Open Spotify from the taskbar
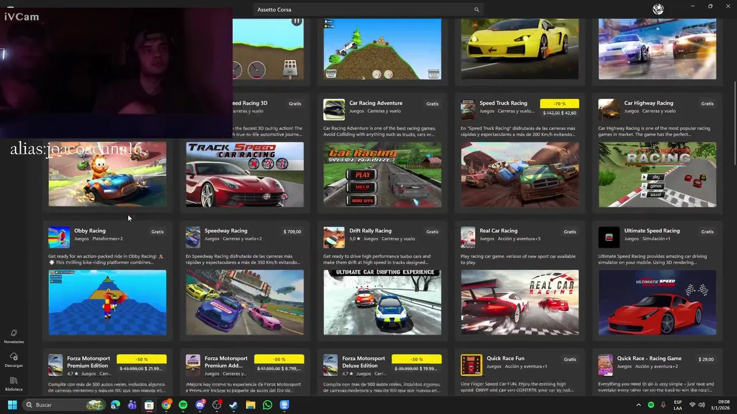Viewport: 737px width, 414px height. [x=183, y=405]
